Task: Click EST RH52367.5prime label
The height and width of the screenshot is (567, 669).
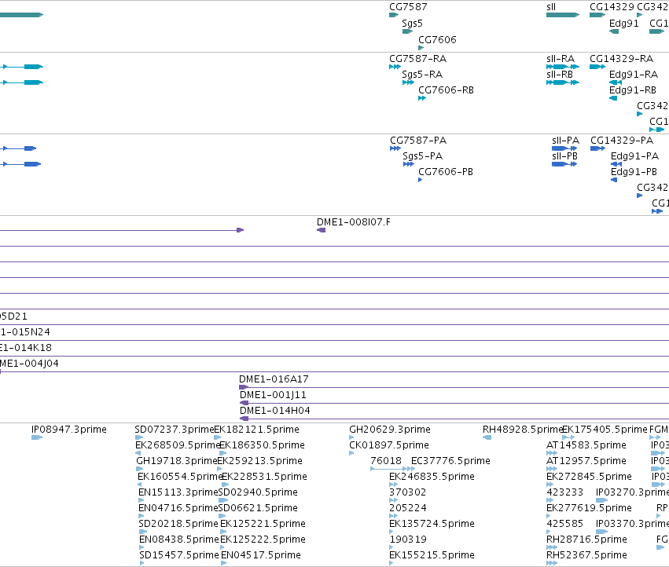Action: (x=586, y=555)
